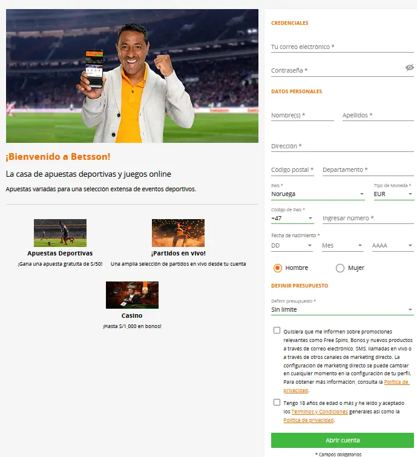
Task: Enable the promotions marketing checkbox
Action: pos(277,330)
